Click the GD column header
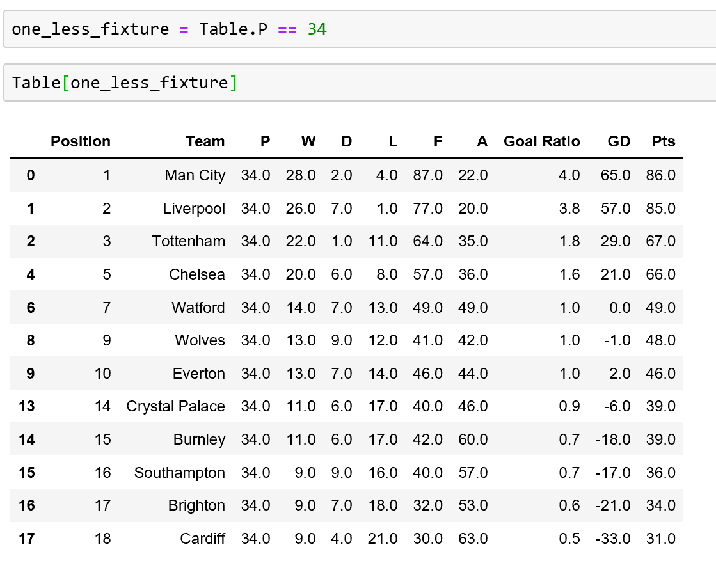716x570 pixels. tap(619, 141)
